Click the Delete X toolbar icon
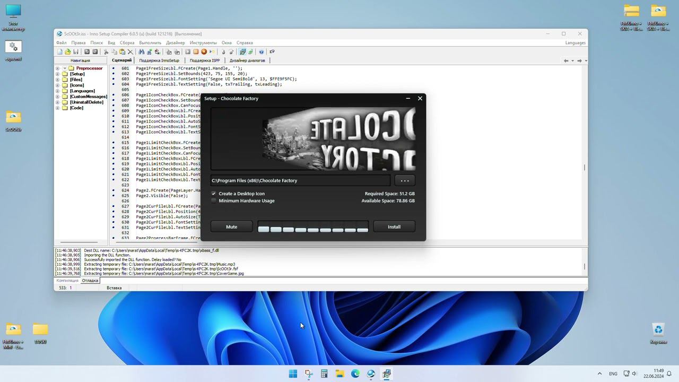The height and width of the screenshot is (382, 679). point(130,51)
